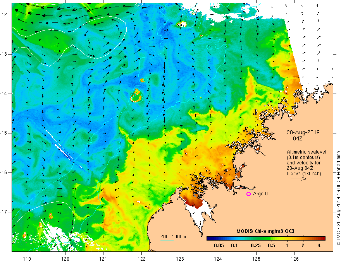
Task: Click latitude label -12
Action: coord(4,15)
